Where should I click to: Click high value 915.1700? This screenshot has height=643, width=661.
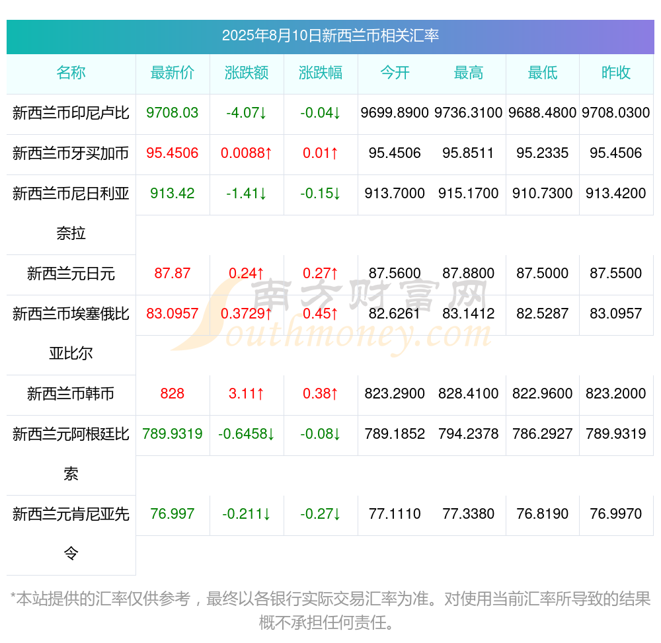coord(469,194)
